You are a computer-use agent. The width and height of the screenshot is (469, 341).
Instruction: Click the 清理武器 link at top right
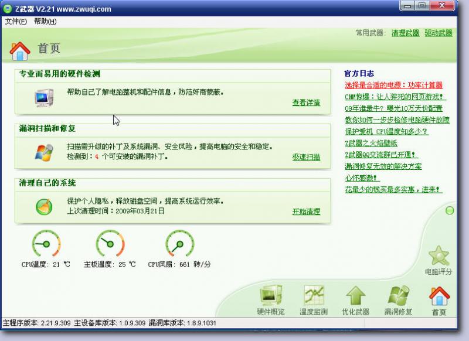coord(405,33)
